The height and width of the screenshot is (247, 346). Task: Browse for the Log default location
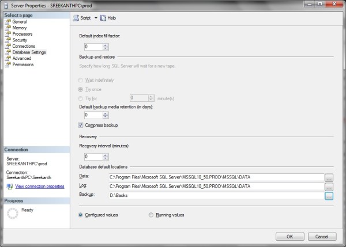(x=329, y=187)
